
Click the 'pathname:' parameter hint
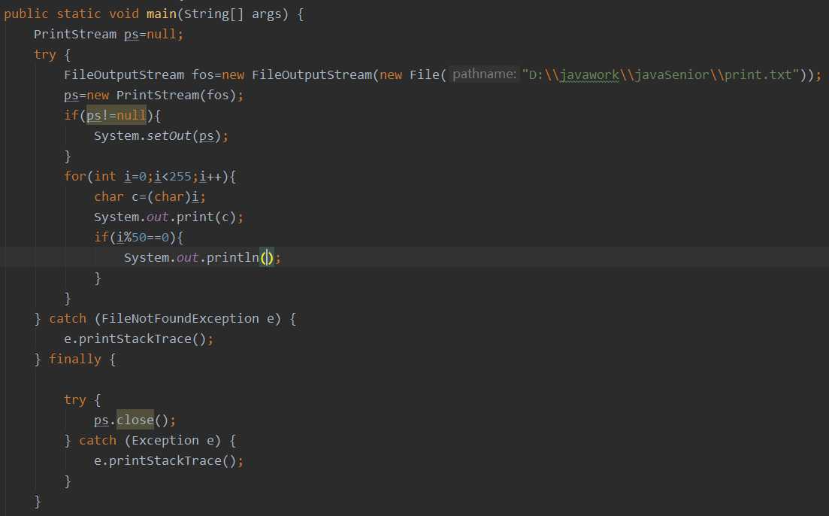tap(484, 74)
